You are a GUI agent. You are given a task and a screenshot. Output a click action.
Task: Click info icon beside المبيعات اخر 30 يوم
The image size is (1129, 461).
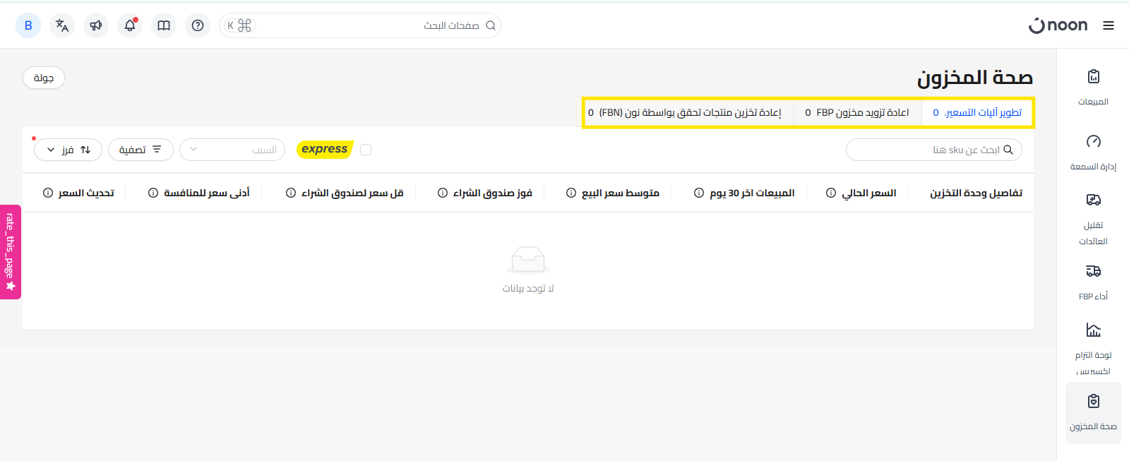coord(699,193)
